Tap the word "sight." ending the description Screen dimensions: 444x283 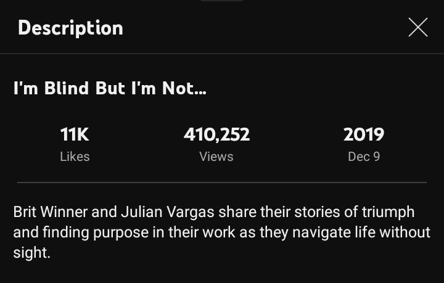coord(31,253)
